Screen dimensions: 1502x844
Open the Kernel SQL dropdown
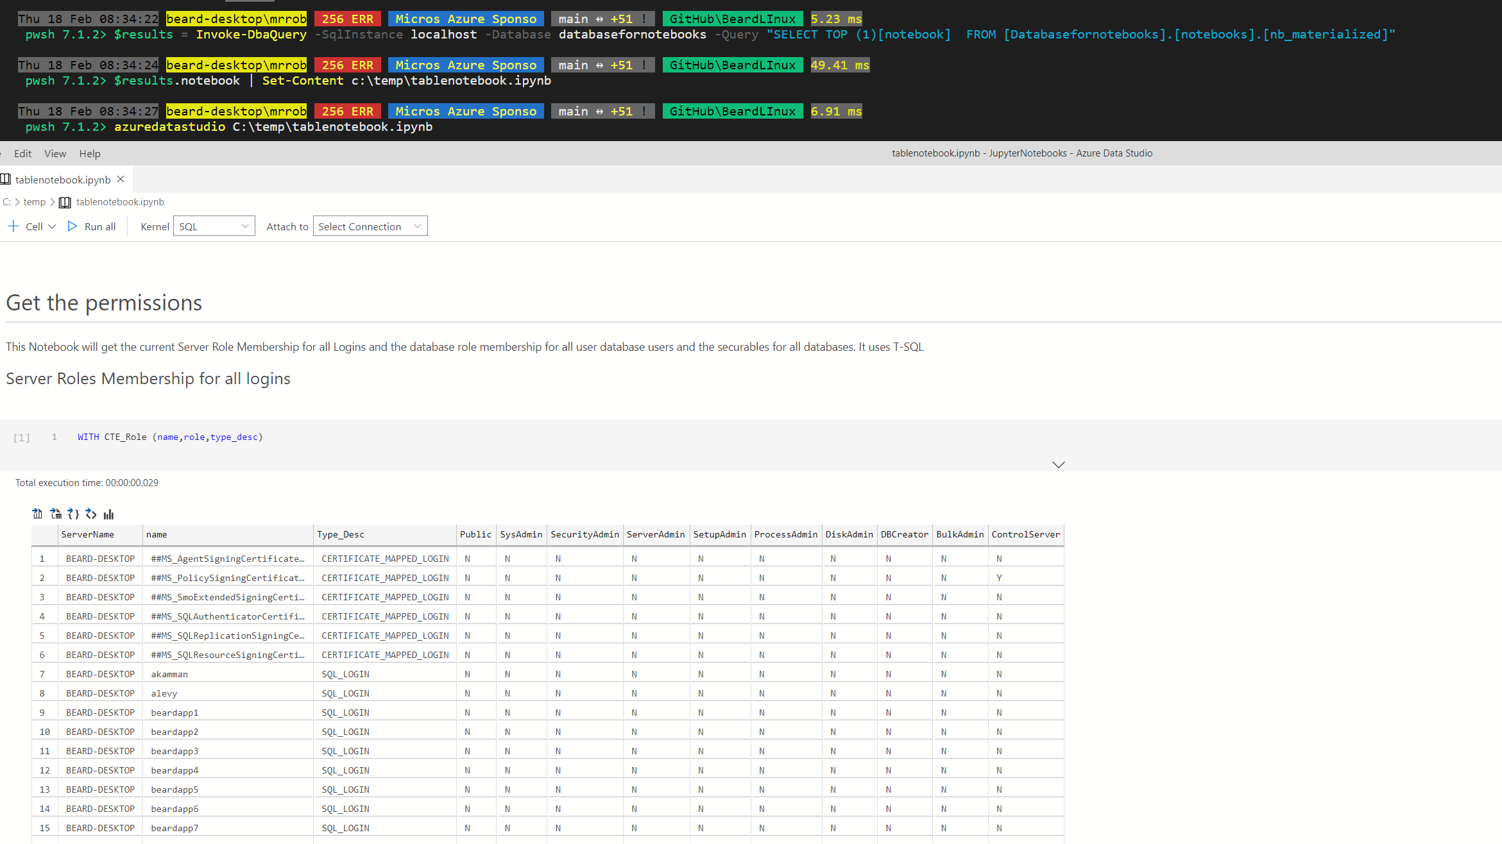point(214,226)
